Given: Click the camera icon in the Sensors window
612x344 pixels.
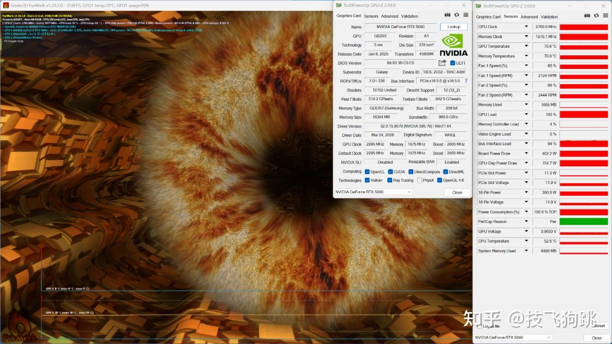Looking at the screenshot, I should coord(587,16).
